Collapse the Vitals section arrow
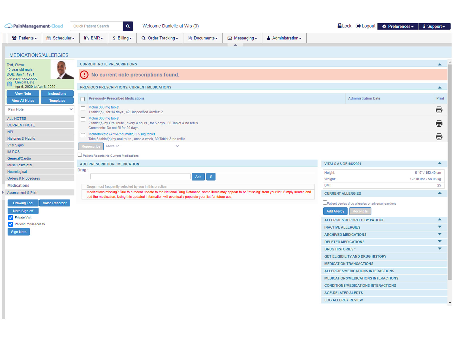 click(x=440, y=163)
